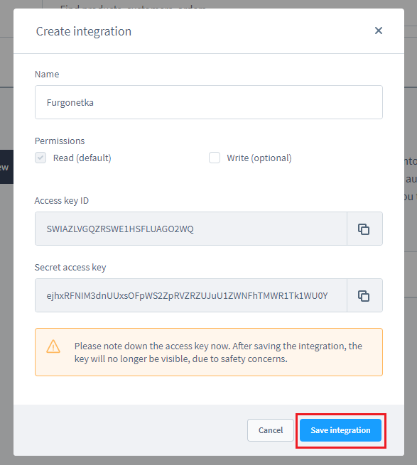Save the integration

(340, 430)
